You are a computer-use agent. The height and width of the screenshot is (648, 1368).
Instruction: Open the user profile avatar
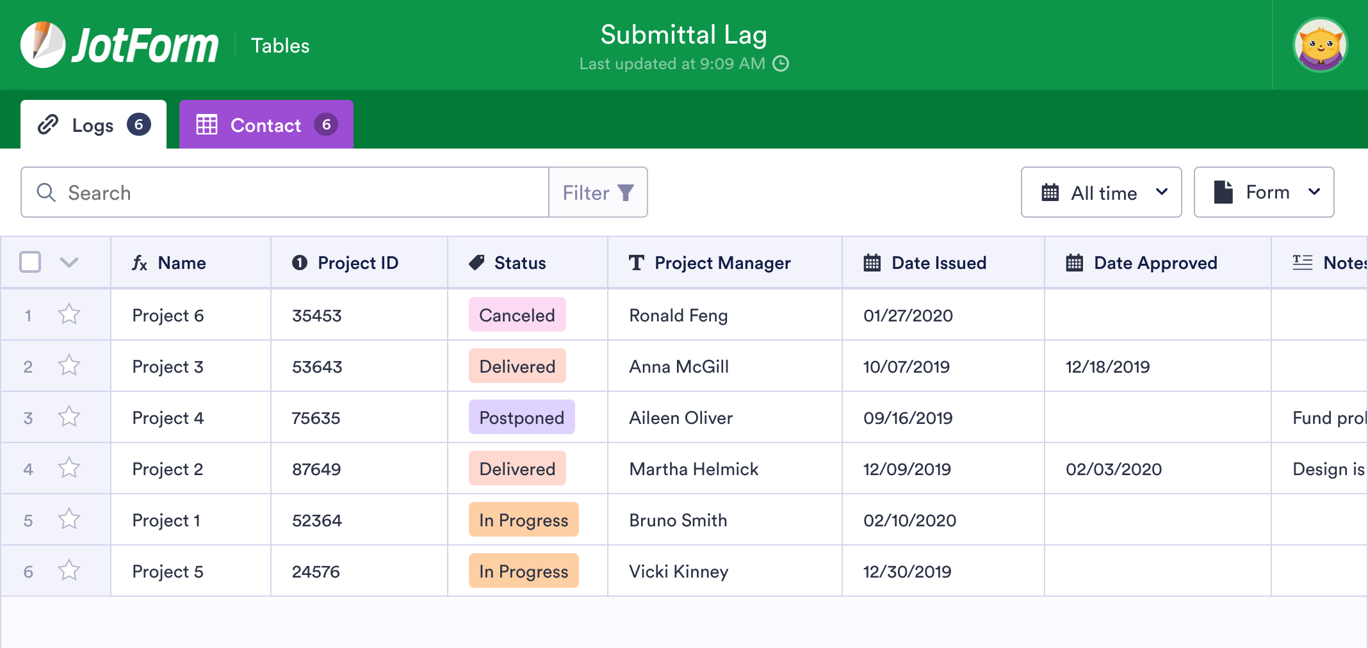tap(1320, 44)
